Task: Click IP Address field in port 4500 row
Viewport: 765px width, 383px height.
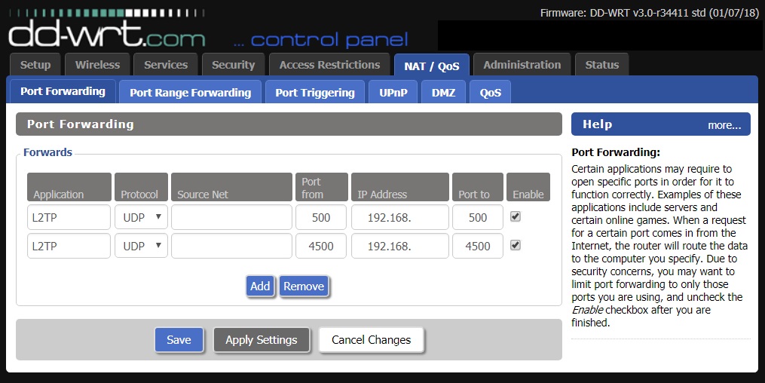Action: click(400, 246)
